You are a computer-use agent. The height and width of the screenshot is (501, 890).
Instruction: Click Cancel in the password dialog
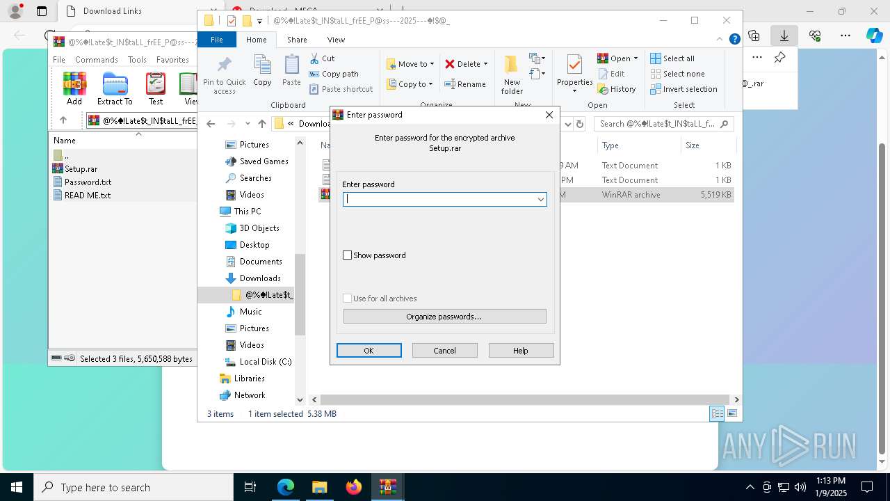click(x=445, y=351)
